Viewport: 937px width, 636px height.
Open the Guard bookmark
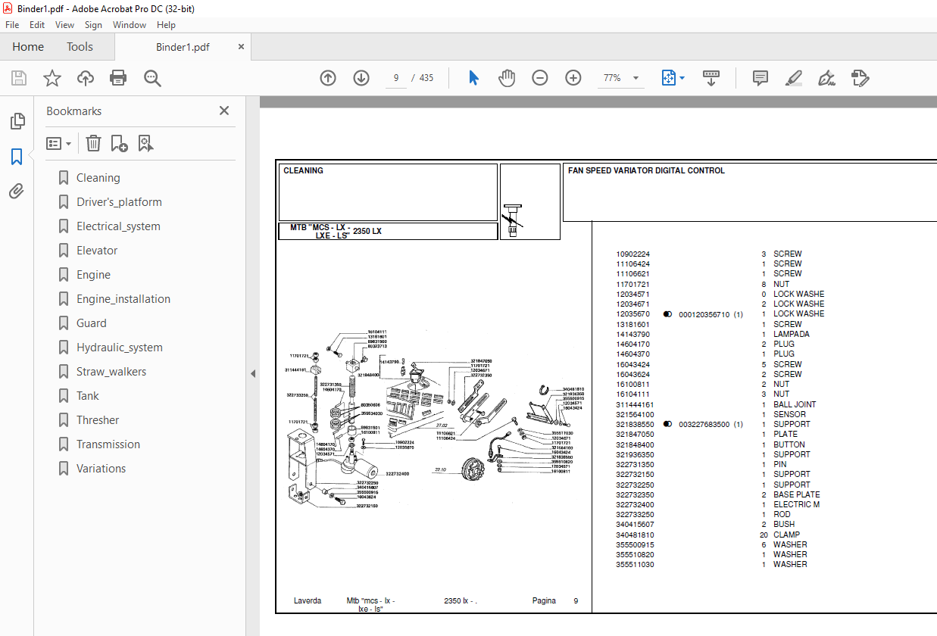(x=92, y=323)
